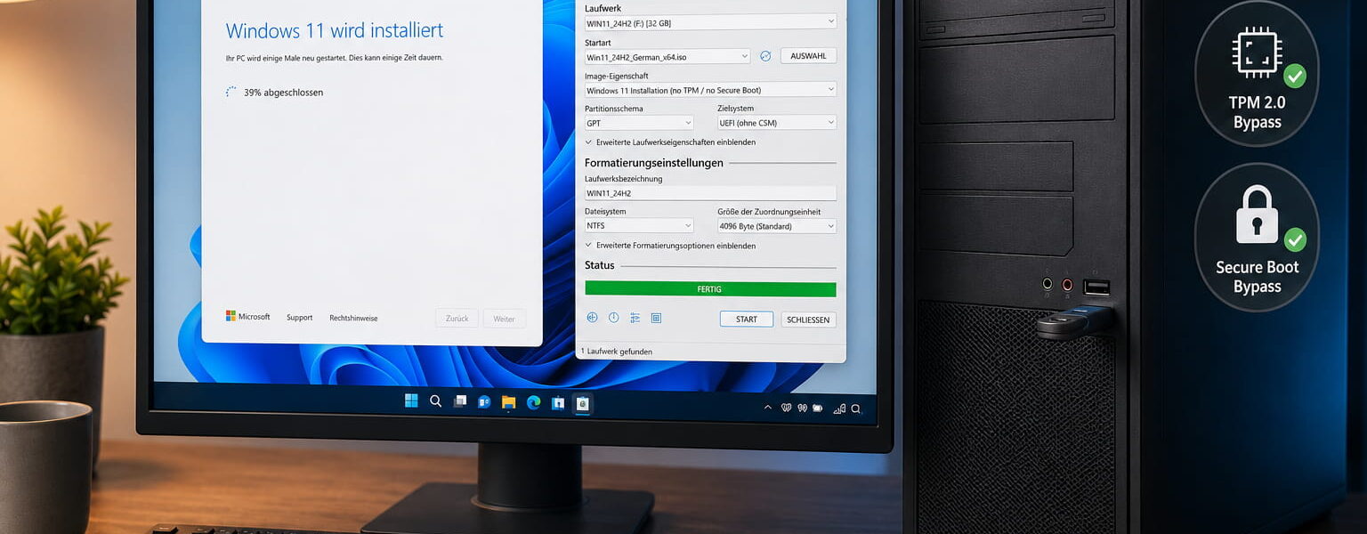Open the Größe der Zuordnungseinheit dropdown
This screenshot has width=1367, height=534.
(x=777, y=226)
